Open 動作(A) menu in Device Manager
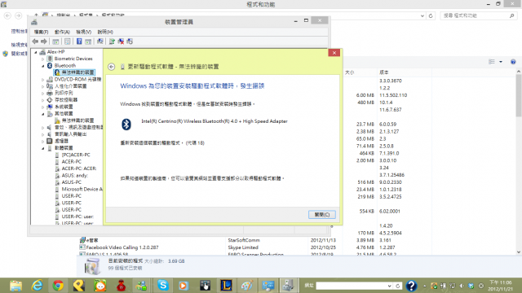The image size is (522, 293). pos(62,32)
